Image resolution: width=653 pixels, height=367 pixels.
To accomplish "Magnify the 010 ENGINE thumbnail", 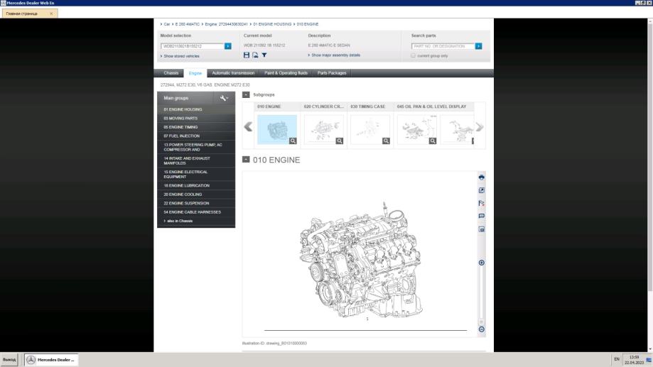I will click(293, 141).
